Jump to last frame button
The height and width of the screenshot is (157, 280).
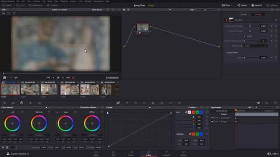coord(68,78)
